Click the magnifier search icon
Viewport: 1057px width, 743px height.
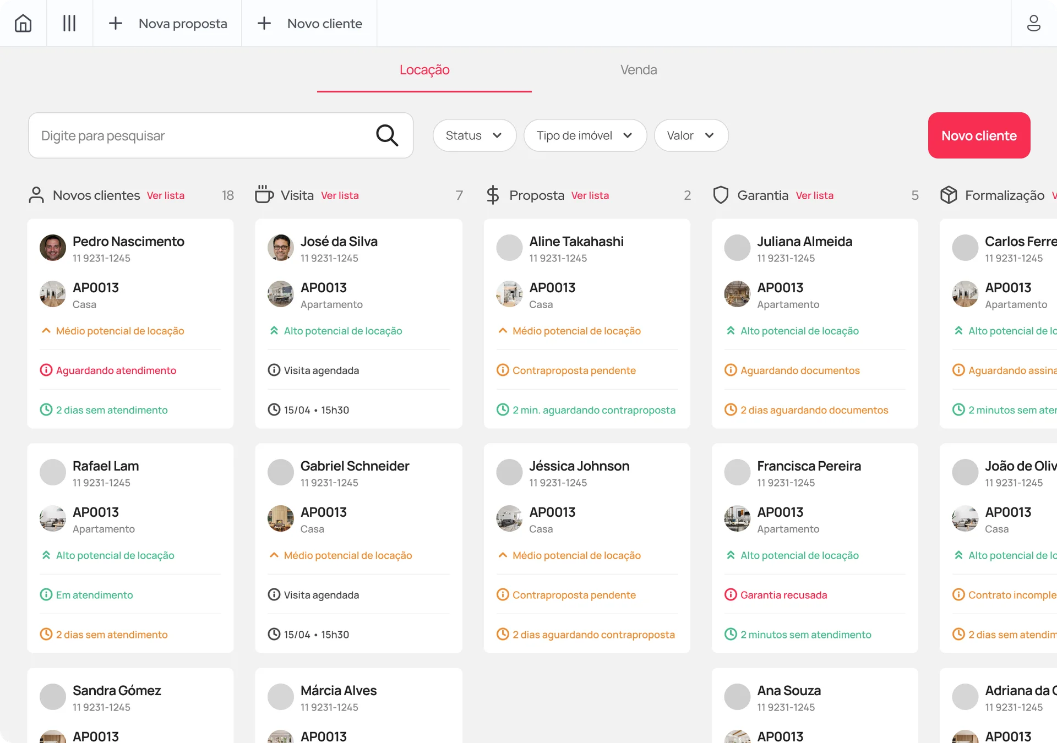click(387, 135)
